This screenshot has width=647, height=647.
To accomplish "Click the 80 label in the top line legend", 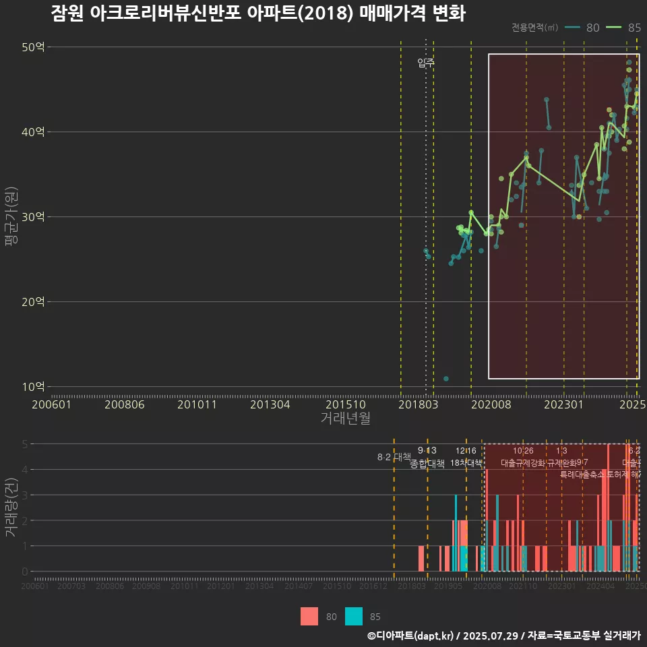I will coord(592,28).
